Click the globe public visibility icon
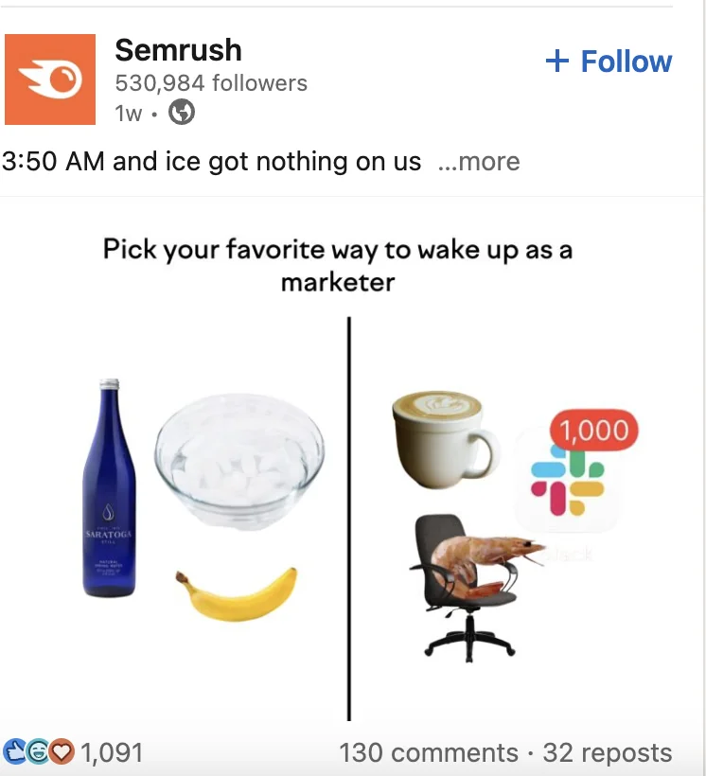 pyautogui.click(x=181, y=112)
